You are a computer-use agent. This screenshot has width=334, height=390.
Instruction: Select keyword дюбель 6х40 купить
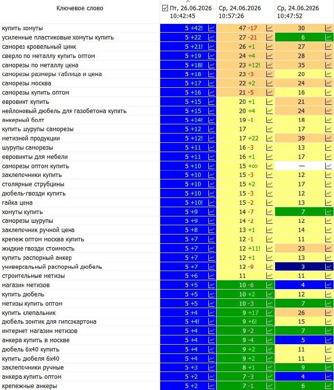coord(31,349)
